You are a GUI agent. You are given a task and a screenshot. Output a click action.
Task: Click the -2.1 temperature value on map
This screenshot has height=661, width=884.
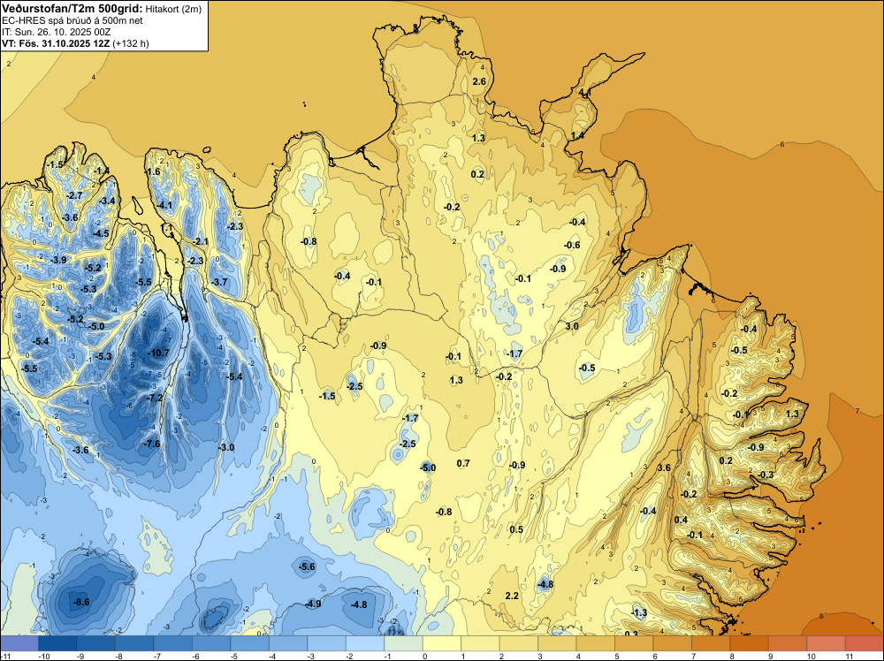[200, 241]
